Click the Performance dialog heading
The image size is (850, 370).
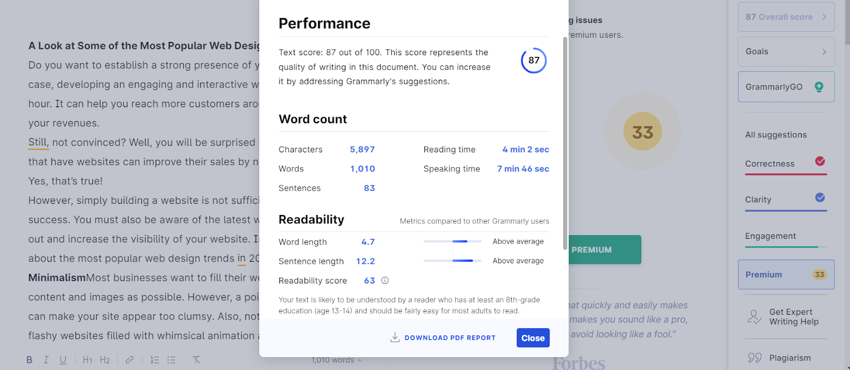325,23
